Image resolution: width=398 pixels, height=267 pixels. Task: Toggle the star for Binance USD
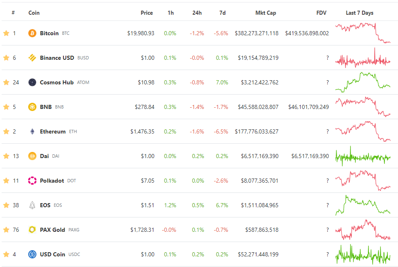(x=7, y=58)
